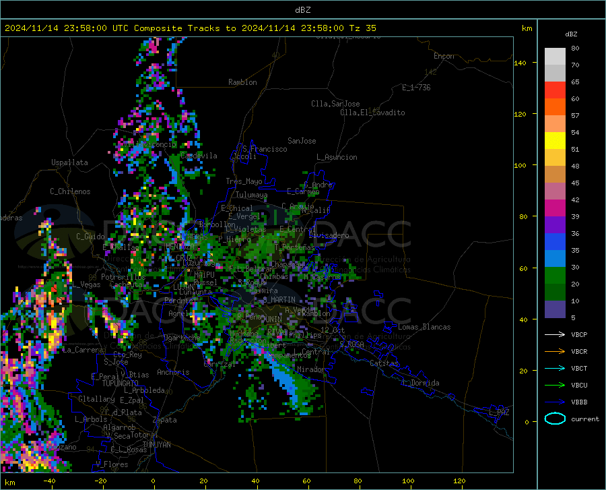This screenshot has width=606, height=490.
Task: Click the '-40' tick on the horizontal axis
Action: 49,481
